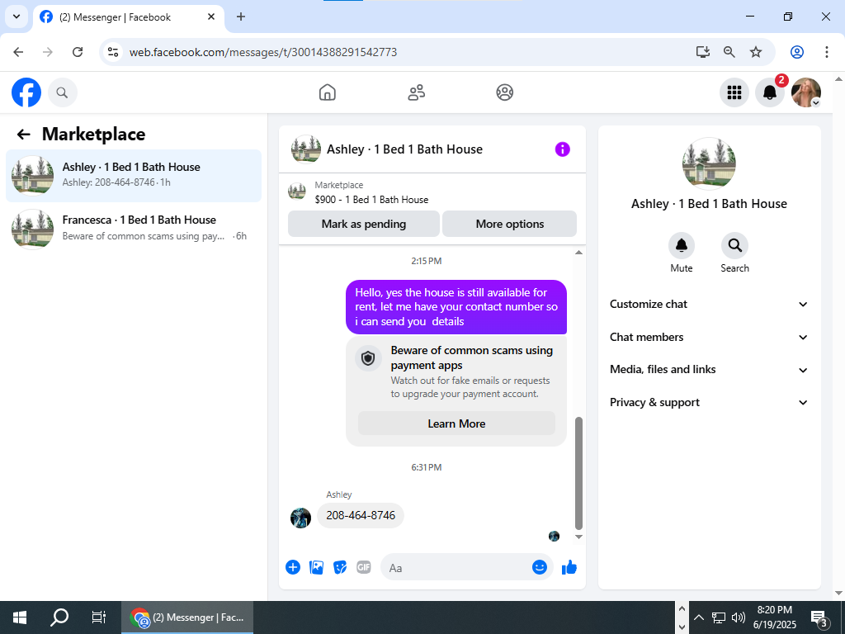
Task: Open Windows taskbar search
Action: click(x=59, y=617)
